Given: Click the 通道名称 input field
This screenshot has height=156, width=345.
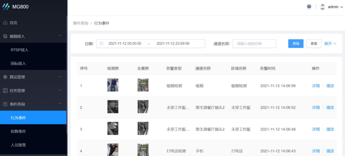Looking at the screenshot, I should (x=254, y=44).
